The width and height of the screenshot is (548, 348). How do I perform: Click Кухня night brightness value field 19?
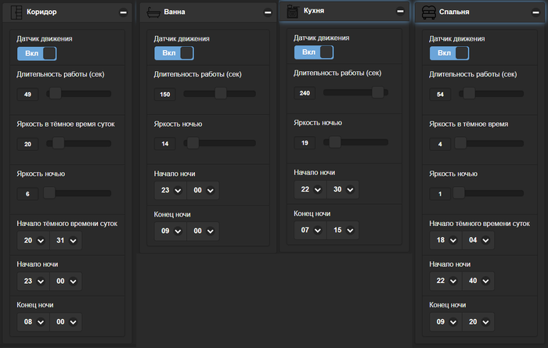point(305,143)
